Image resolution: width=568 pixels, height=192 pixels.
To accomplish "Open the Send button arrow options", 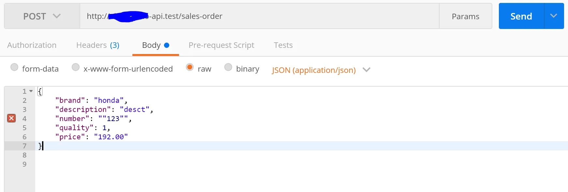I will 554,16.
